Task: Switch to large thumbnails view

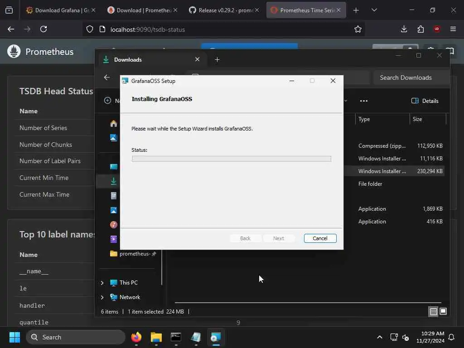Action: [x=443, y=311]
